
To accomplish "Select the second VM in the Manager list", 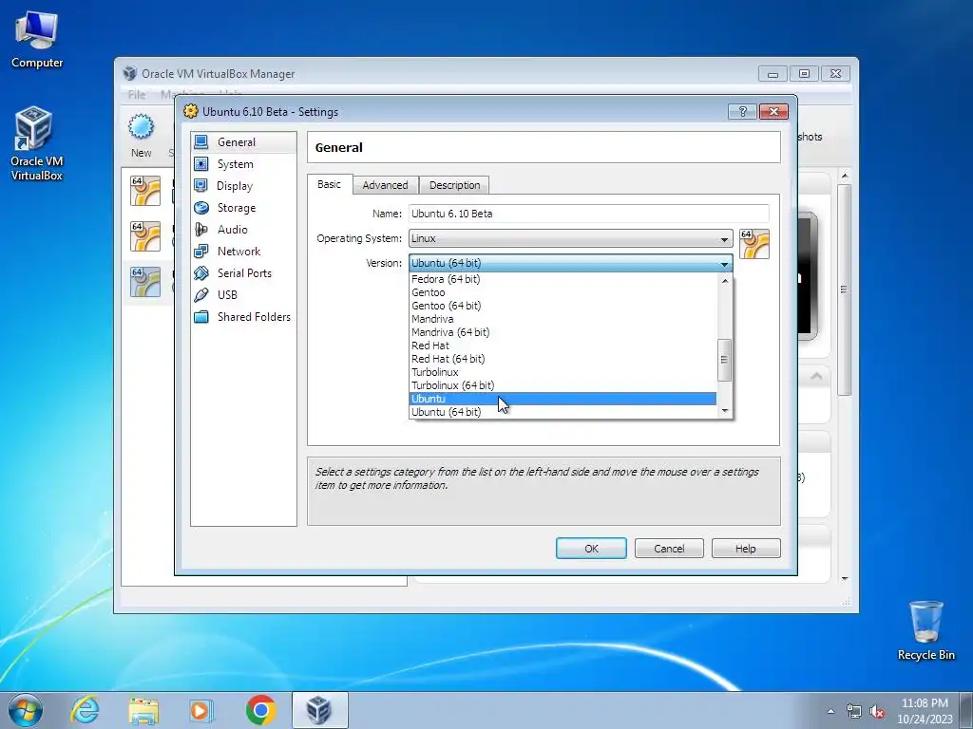I will [x=145, y=236].
